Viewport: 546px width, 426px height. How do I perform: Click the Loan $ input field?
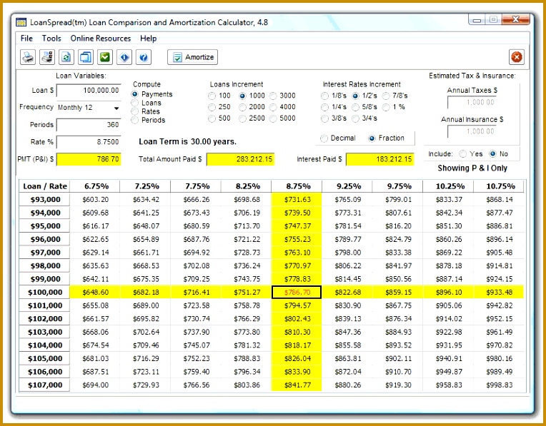(89, 91)
